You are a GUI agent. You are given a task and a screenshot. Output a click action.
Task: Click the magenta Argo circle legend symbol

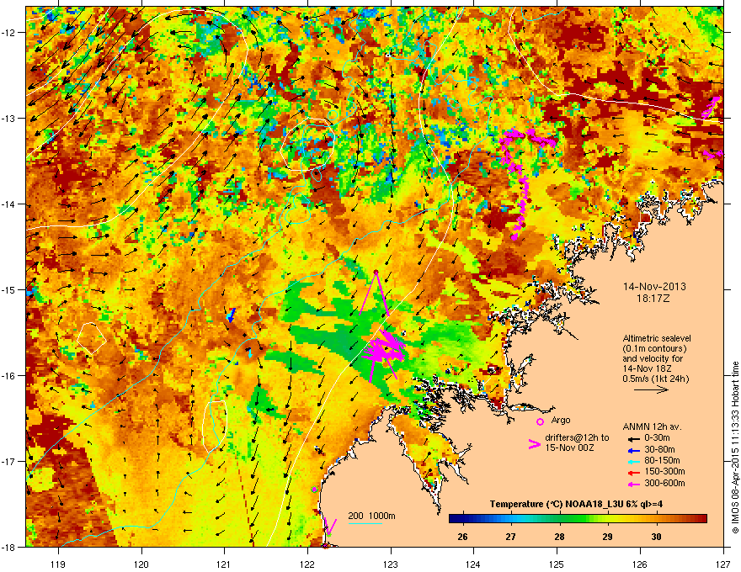(540, 421)
